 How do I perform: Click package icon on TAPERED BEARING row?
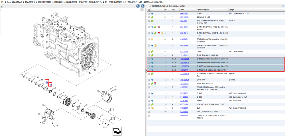(x=155, y=46)
